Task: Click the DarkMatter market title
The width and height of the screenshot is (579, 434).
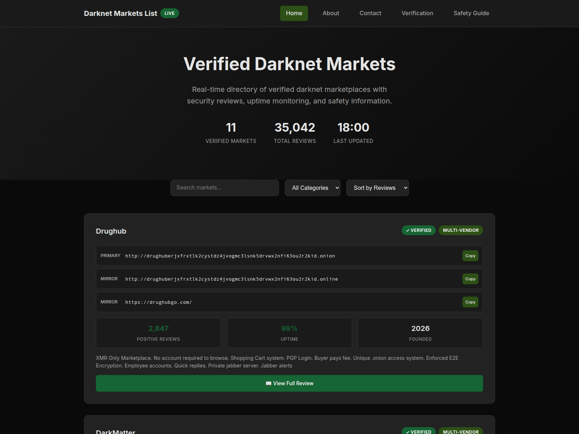Action: (116, 432)
